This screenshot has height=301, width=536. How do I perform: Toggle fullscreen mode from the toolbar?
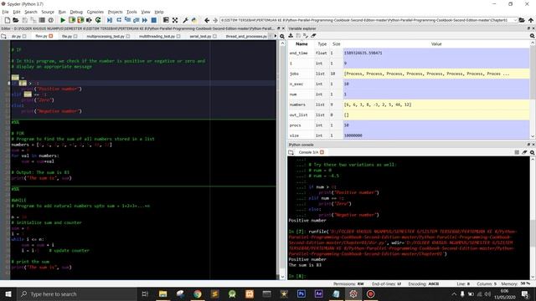pos(175,20)
